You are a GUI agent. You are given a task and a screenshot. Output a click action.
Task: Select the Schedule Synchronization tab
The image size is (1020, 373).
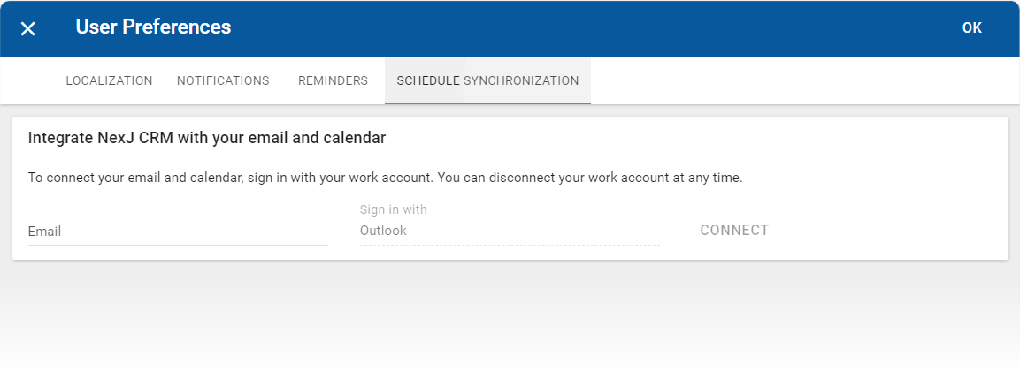pyautogui.click(x=487, y=80)
